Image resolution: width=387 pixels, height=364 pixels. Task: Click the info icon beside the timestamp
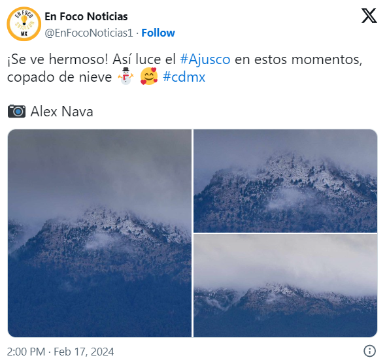pyautogui.click(x=369, y=351)
